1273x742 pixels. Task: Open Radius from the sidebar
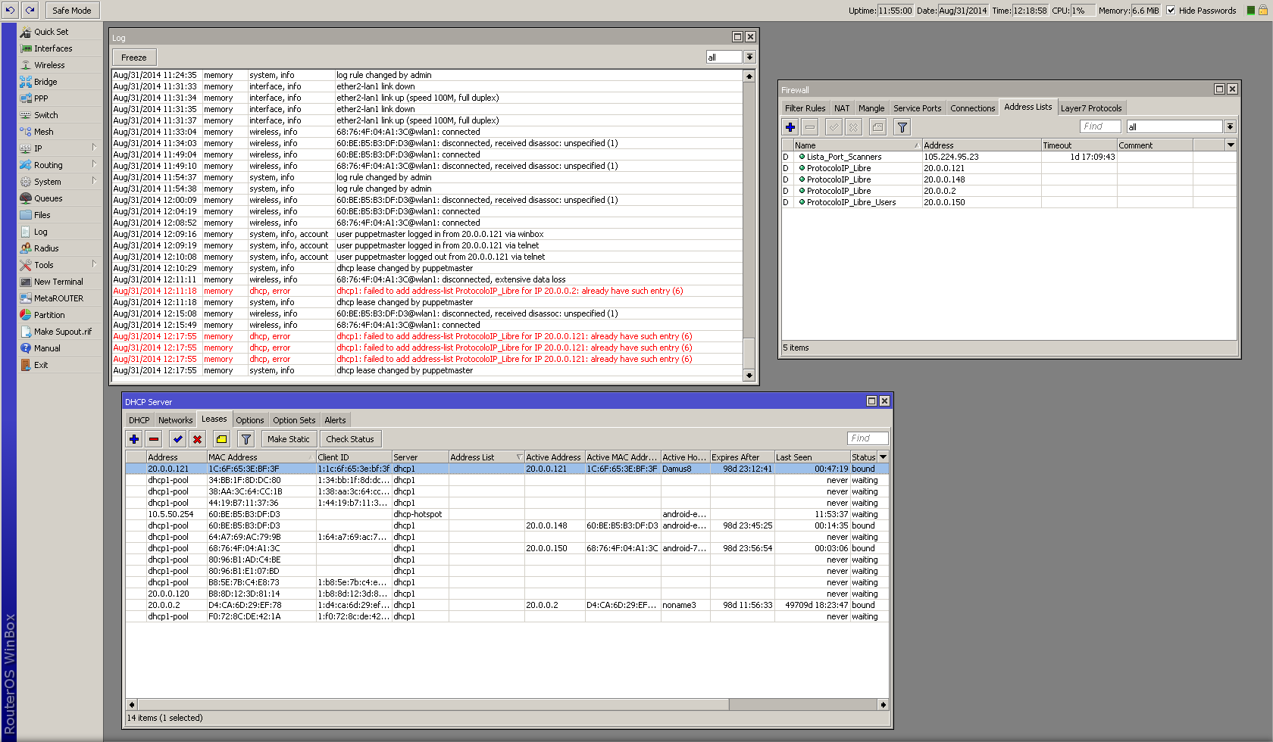(46, 248)
